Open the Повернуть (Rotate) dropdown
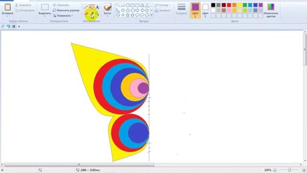 click(x=63, y=15)
